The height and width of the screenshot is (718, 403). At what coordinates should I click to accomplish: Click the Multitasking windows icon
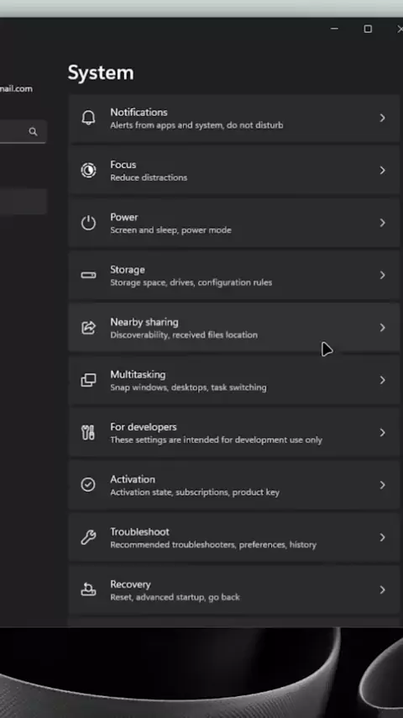[88, 380]
